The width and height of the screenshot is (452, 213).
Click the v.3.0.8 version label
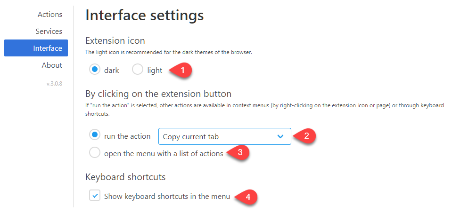[x=55, y=84]
